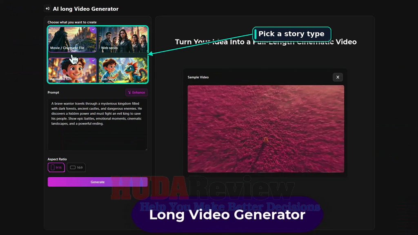Click the portrait rectangle icon for 9:16
The image size is (418, 235).
tap(53, 167)
